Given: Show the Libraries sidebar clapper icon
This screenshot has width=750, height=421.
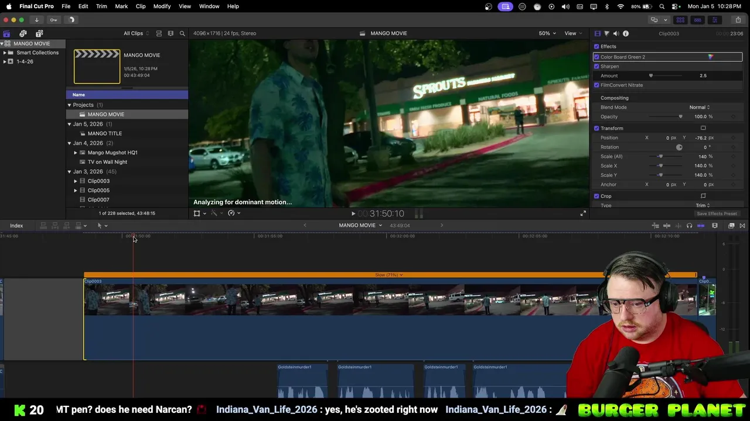Looking at the screenshot, I should tap(6, 33).
